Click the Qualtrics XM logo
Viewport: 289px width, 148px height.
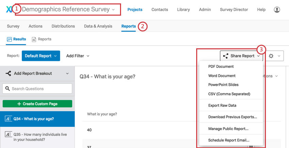pyautogui.click(x=9, y=10)
